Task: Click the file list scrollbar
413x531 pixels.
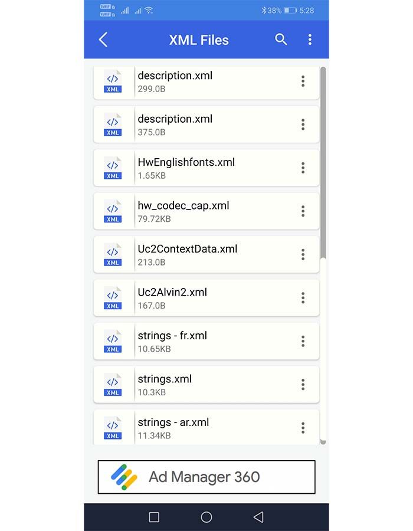Action: coord(323,165)
